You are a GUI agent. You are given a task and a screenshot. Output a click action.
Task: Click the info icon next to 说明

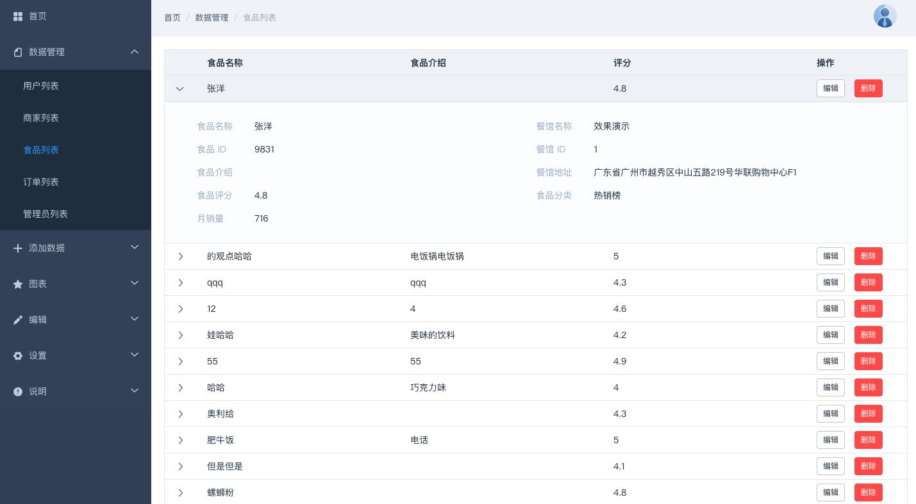18,391
